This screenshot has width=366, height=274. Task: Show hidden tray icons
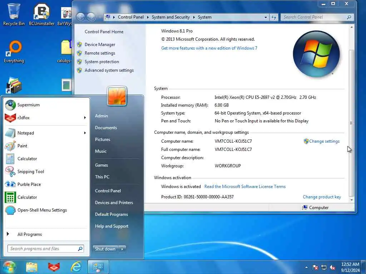pyautogui.click(x=306, y=268)
